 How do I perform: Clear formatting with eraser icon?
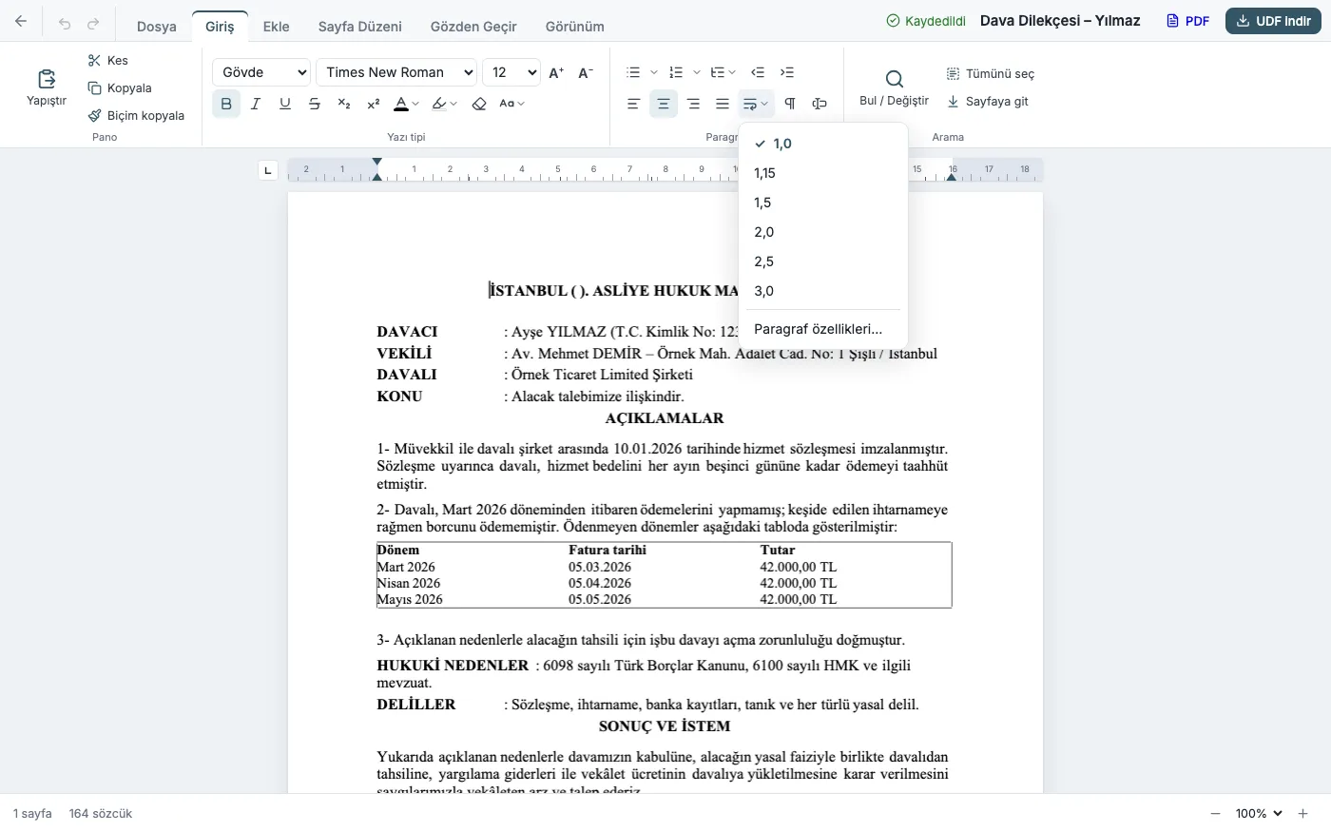tap(479, 104)
